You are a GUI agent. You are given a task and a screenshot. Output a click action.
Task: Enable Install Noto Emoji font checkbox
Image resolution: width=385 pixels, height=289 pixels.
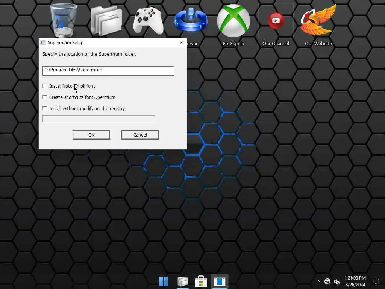tap(45, 86)
